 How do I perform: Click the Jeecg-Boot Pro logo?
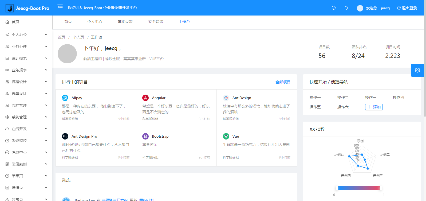tap(10, 8)
